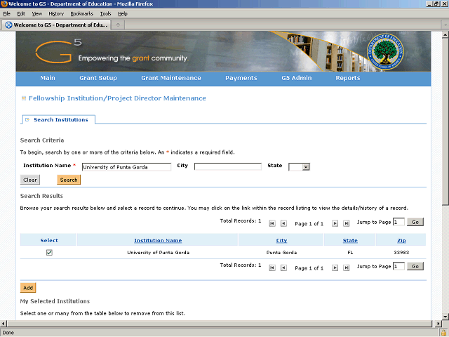The width and height of the screenshot is (449, 337).
Task: Click the upper Go button
Action: pos(415,222)
